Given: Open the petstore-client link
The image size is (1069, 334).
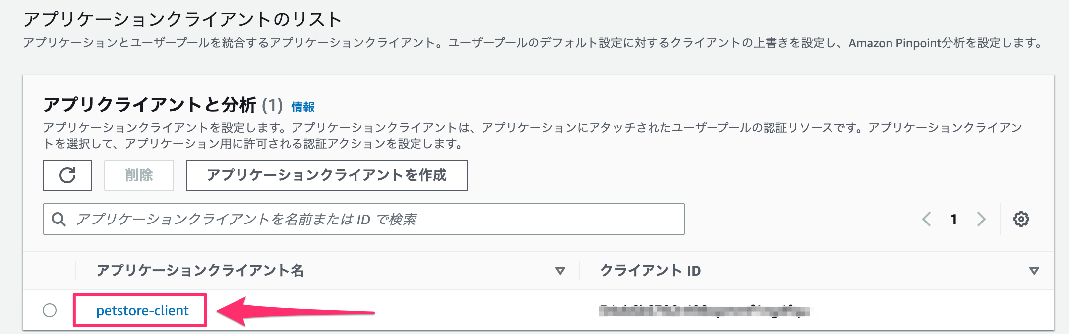Looking at the screenshot, I should (x=142, y=311).
